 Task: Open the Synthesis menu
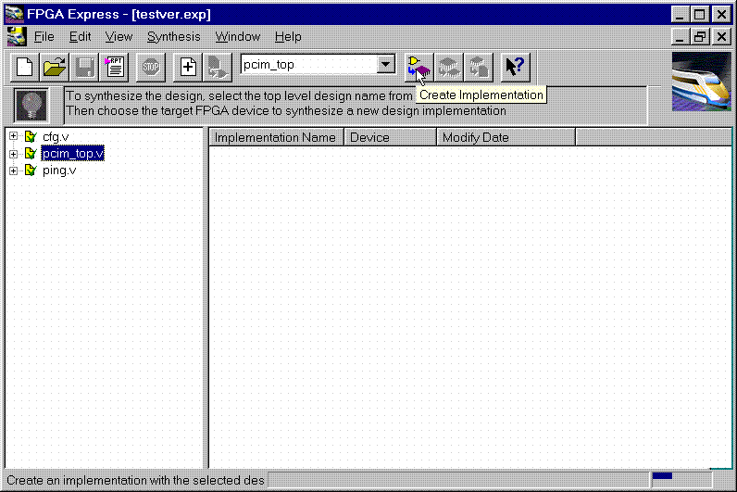point(174,37)
